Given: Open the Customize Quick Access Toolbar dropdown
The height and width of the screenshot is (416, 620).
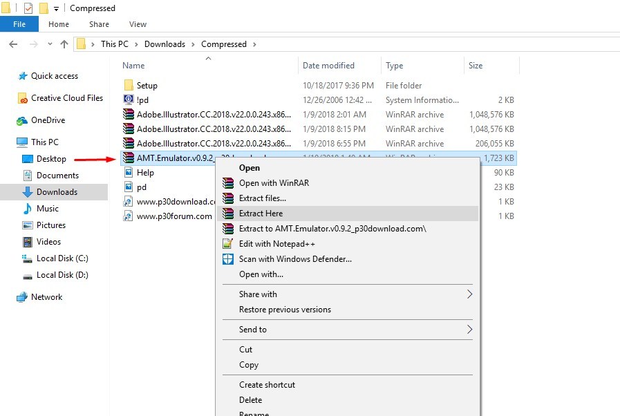Looking at the screenshot, I should coord(56,9).
